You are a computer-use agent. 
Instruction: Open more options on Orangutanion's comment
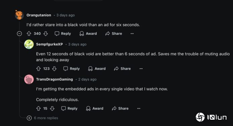[132, 34]
